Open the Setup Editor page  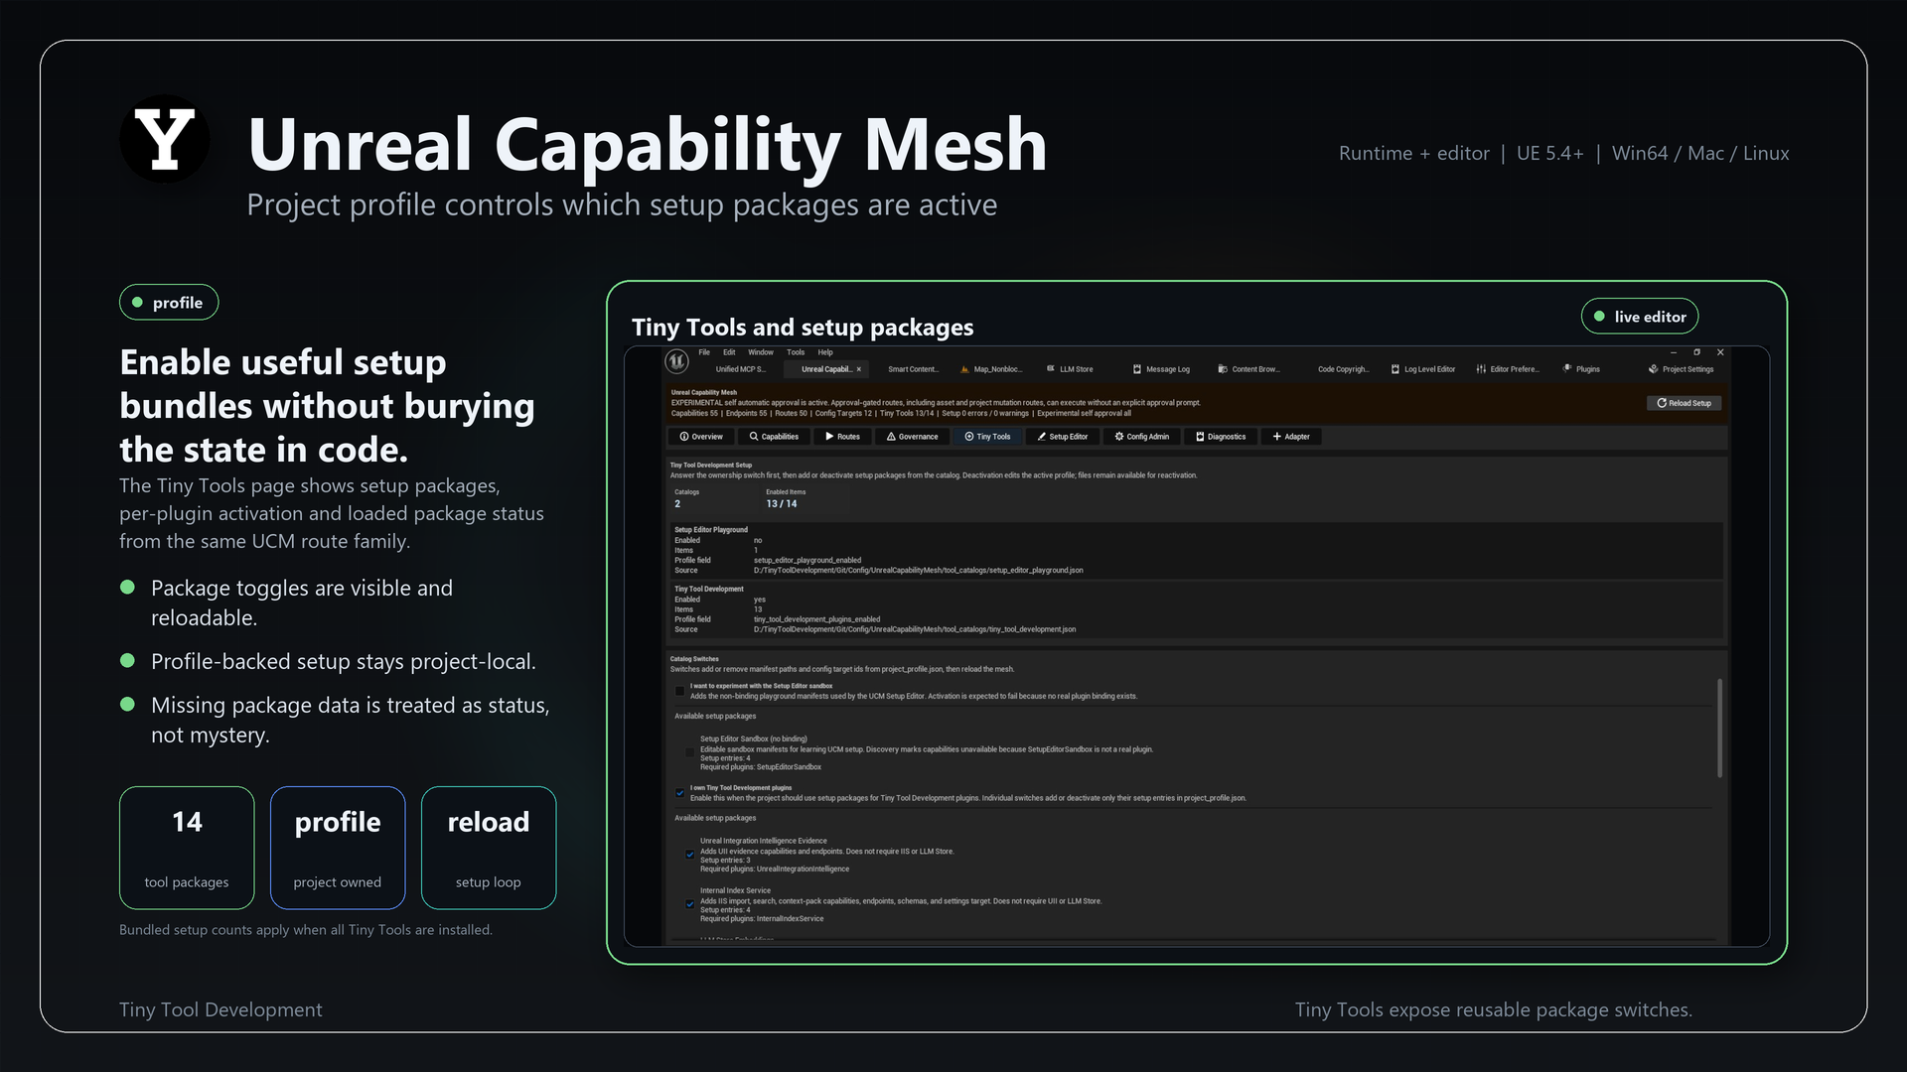(1063, 437)
